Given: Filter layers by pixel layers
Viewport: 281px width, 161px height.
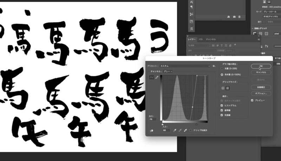Looking at the screenshot, I should 213,45.
